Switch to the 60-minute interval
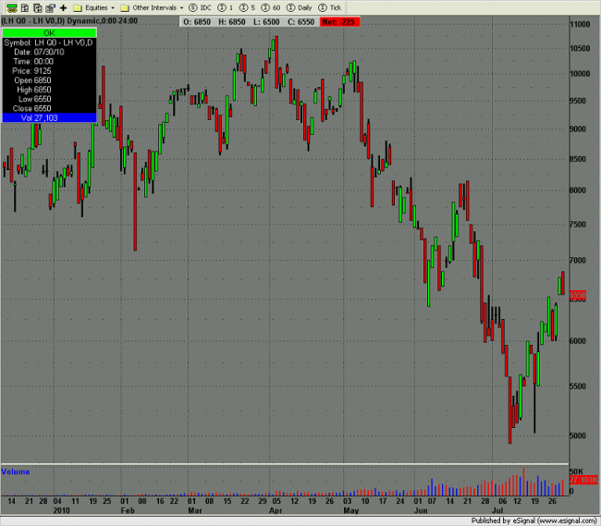The image size is (601, 526). pyautogui.click(x=271, y=7)
